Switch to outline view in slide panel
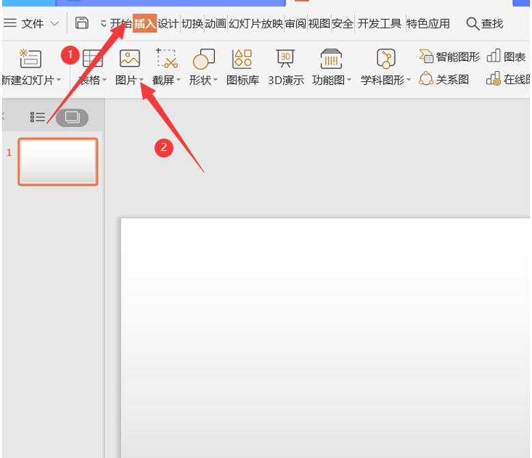 point(38,117)
